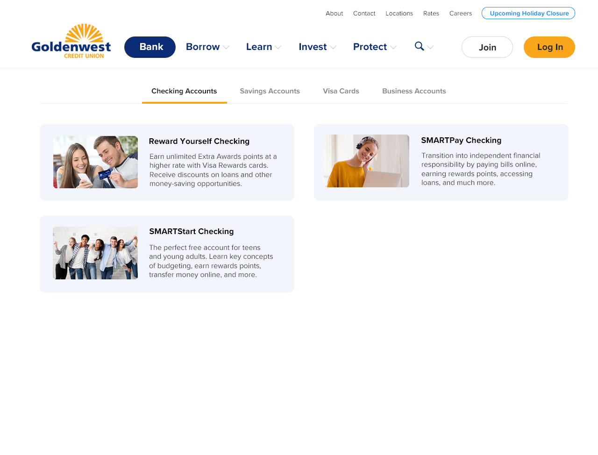Open search with the magnifying glass icon
Image resolution: width=598 pixels, height=455 pixels.
pyautogui.click(x=420, y=46)
